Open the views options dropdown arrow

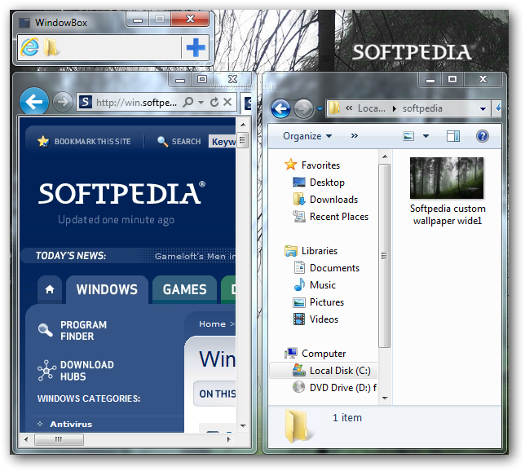(x=426, y=136)
